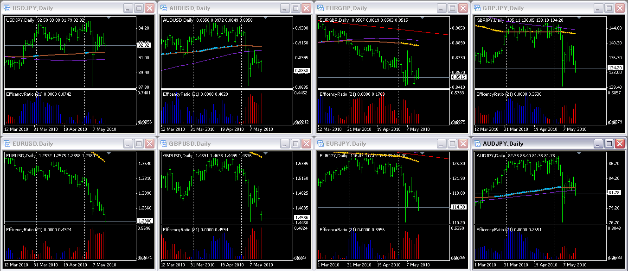Click the AUDUSD chart window icon
Screen dimensions: 628x271
(164, 8)
